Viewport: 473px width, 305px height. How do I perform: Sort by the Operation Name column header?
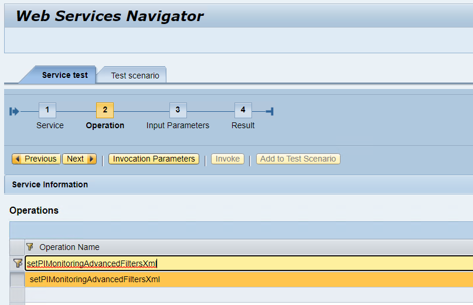69,247
